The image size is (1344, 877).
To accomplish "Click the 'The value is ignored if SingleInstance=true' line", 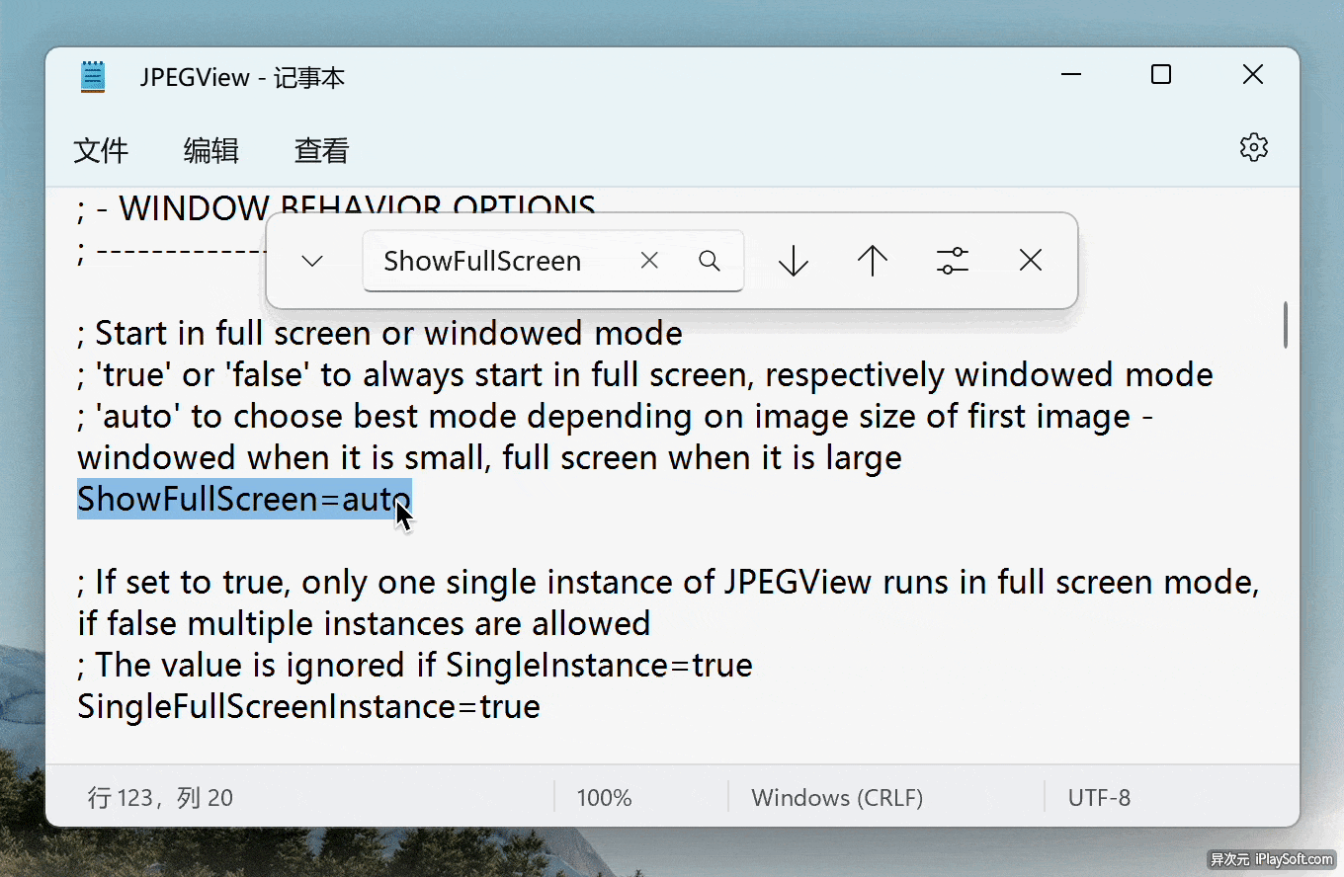I will [x=415, y=665].
